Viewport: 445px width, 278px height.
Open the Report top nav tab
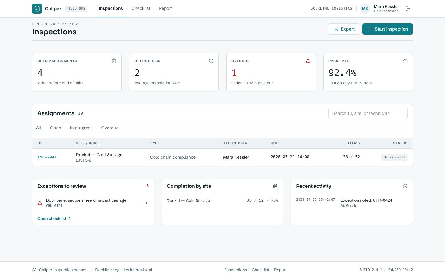tap(166, 8)
